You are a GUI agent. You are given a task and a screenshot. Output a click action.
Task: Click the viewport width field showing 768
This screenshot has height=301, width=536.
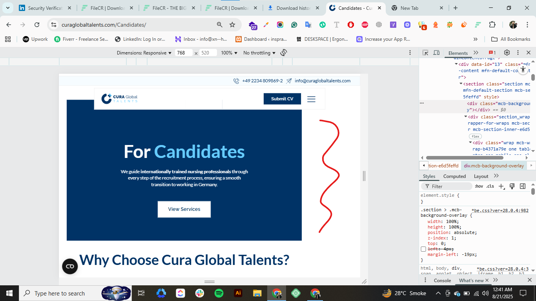(184, 53)
